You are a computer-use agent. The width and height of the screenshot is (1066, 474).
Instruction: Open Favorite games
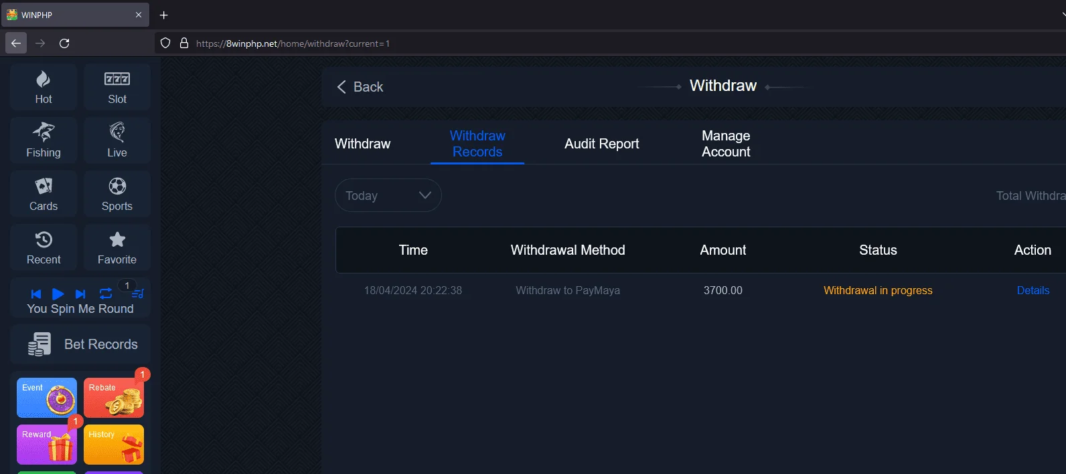pyautogui.click(x=117, y=247)
